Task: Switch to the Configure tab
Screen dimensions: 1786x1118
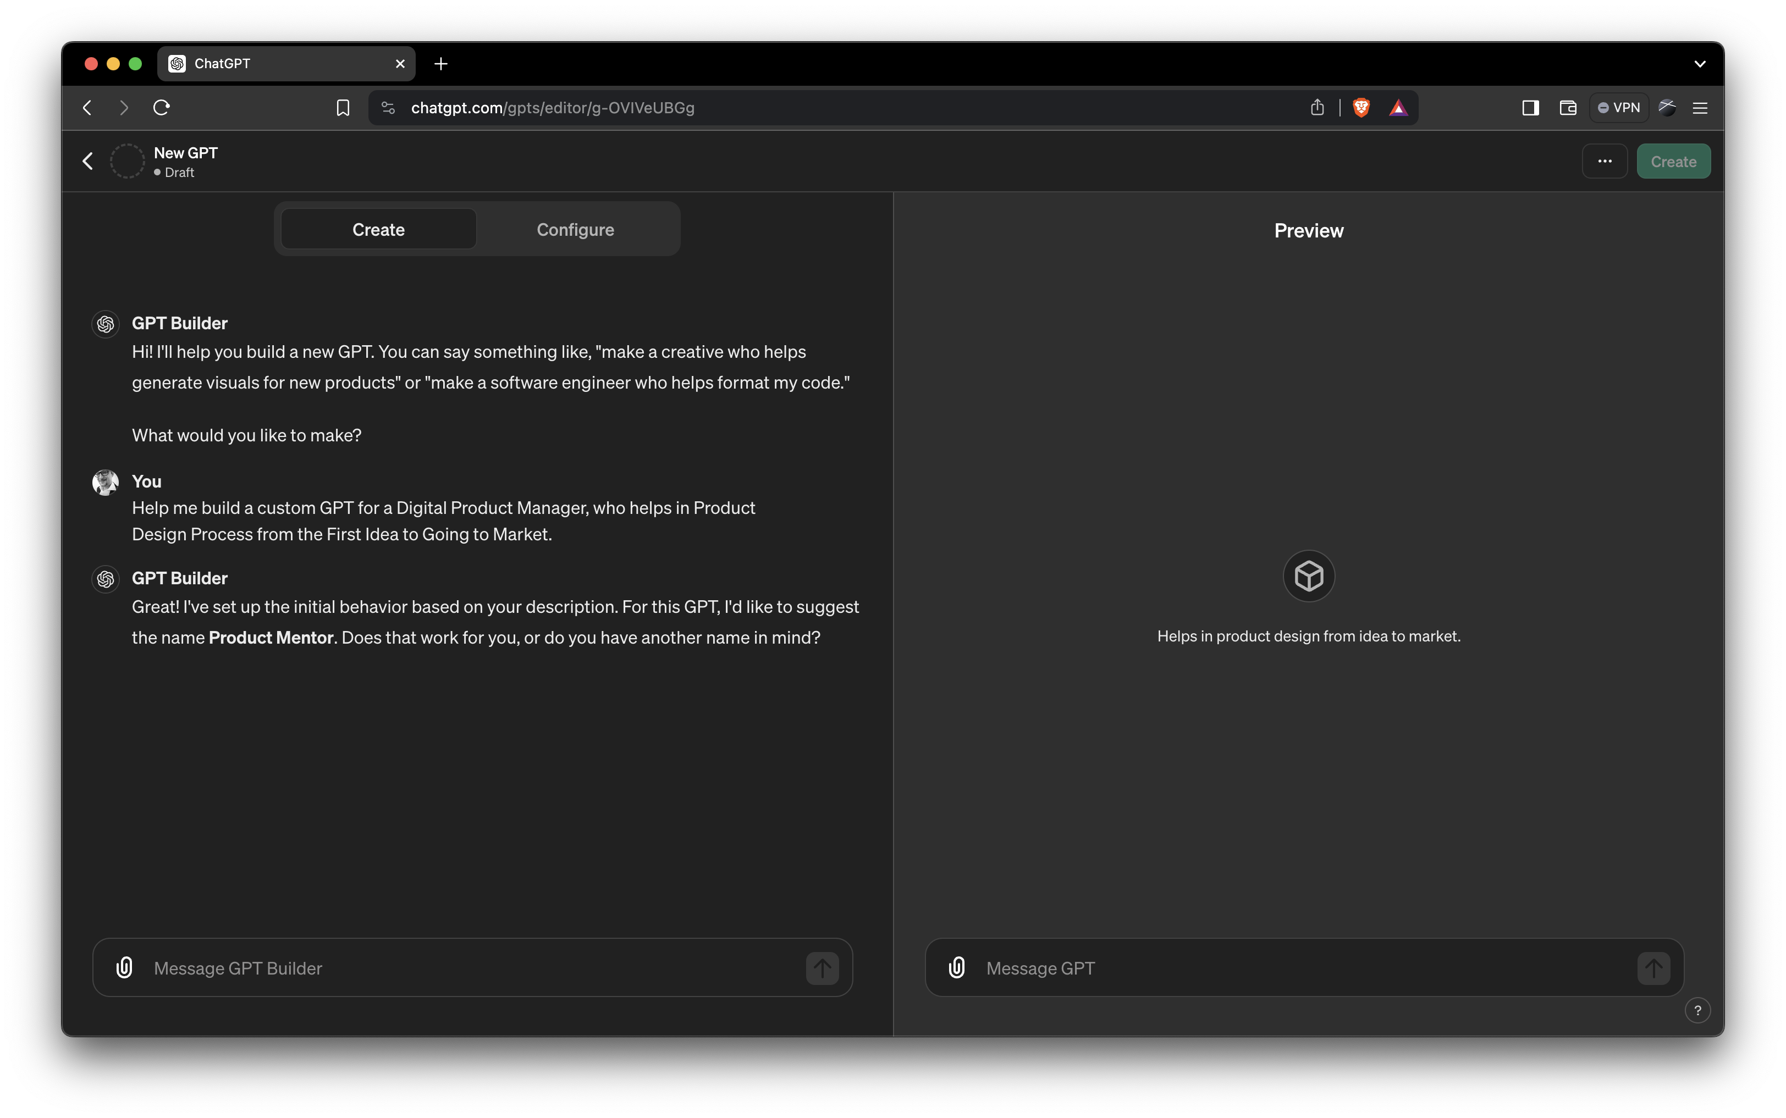Action: click(x=575, y=230)
